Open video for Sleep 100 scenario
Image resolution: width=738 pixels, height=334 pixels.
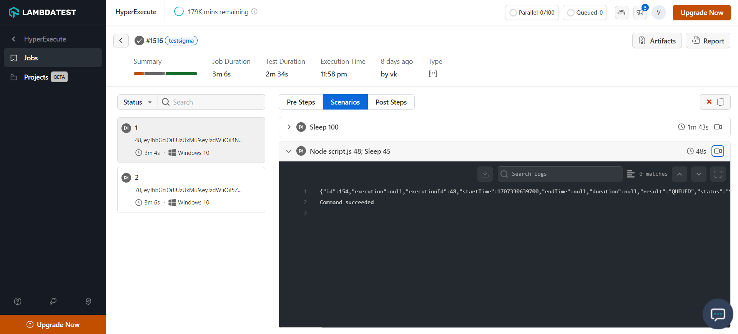[x=718, y=127]
